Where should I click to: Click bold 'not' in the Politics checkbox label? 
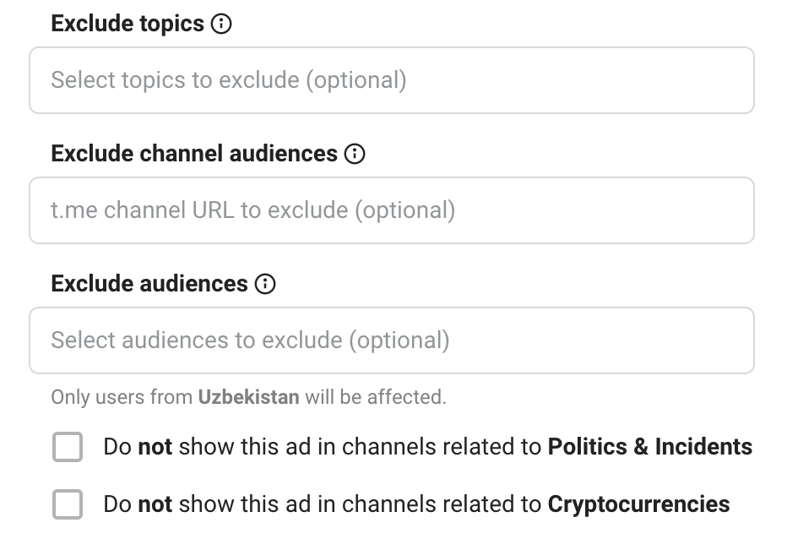click(155, 447)
